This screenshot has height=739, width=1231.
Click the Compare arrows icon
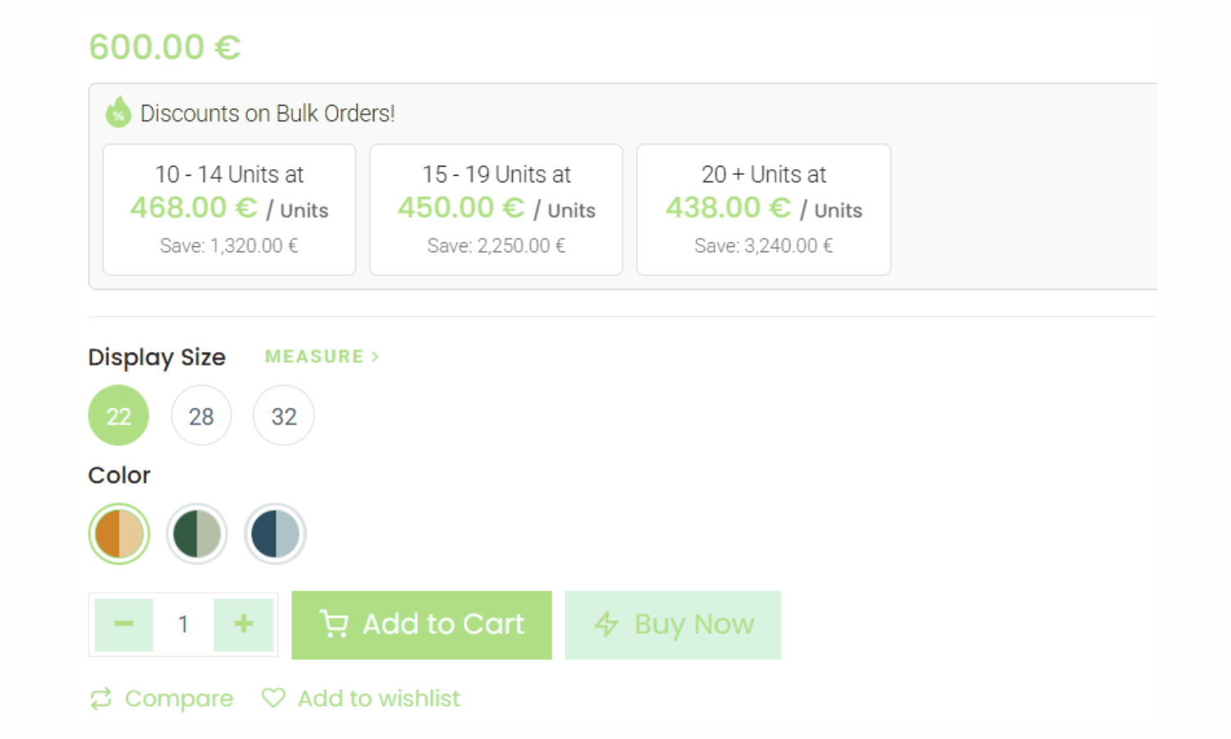click(101, 699)
